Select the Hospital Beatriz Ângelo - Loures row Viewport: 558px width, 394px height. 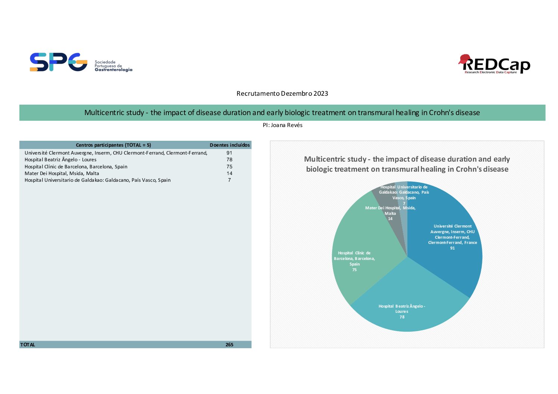135,160
